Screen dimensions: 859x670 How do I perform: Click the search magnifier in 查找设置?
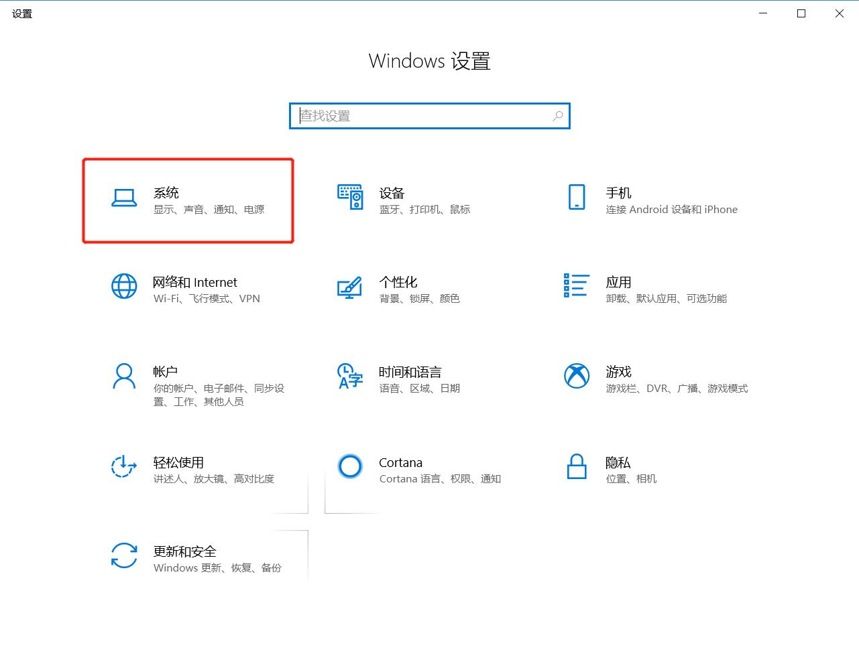point(557,116)
